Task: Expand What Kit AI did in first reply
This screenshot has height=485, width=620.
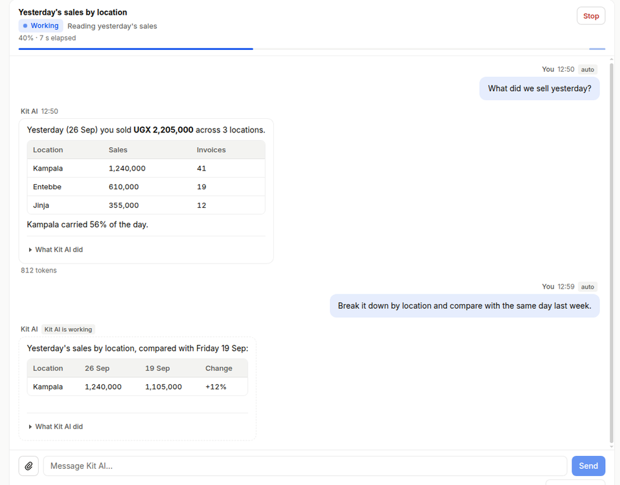Action: (x=56, y=250)
